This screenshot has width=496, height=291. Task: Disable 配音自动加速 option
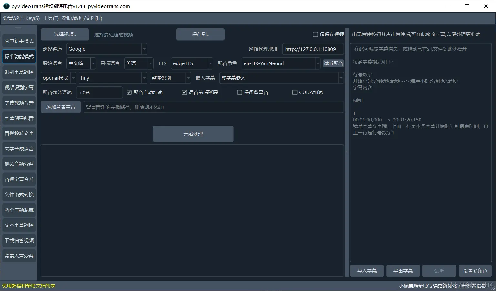tap(129, 92)
